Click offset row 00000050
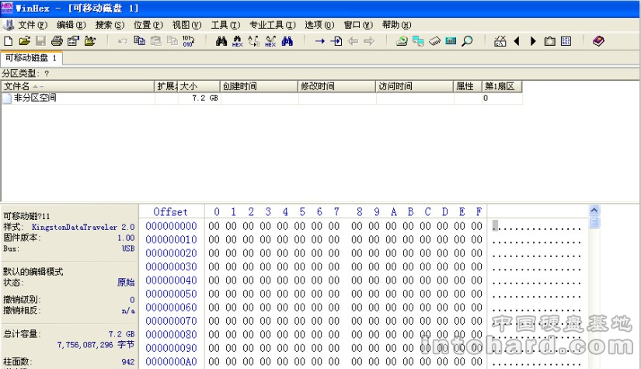This screenshot has height=369, width=641. pyautogui.click(x=171, y=294)
